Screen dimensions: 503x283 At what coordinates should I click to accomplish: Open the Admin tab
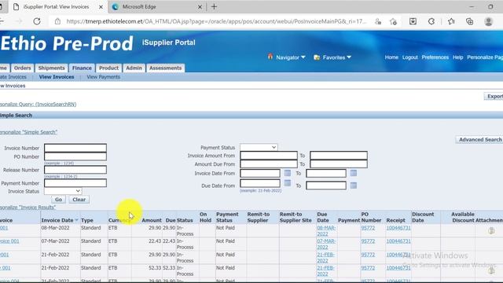click(x=134, y=68)
